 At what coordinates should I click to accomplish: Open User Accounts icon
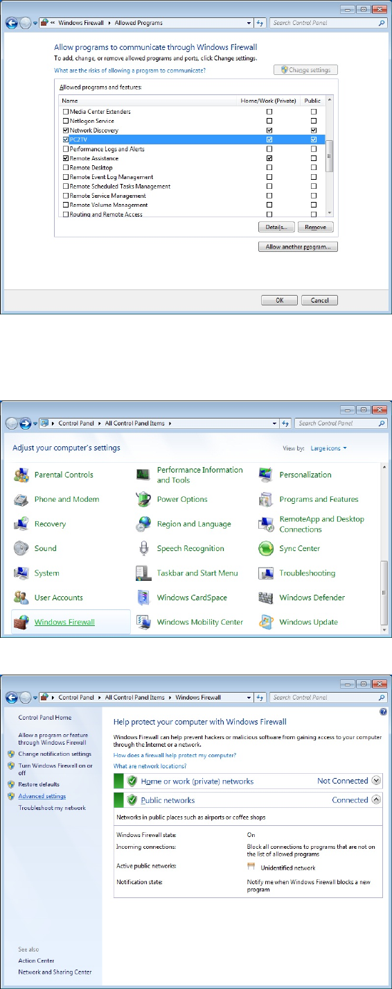point(21,598)
